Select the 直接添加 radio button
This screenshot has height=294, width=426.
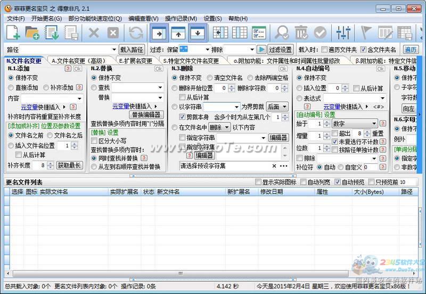tap(11, 88)
